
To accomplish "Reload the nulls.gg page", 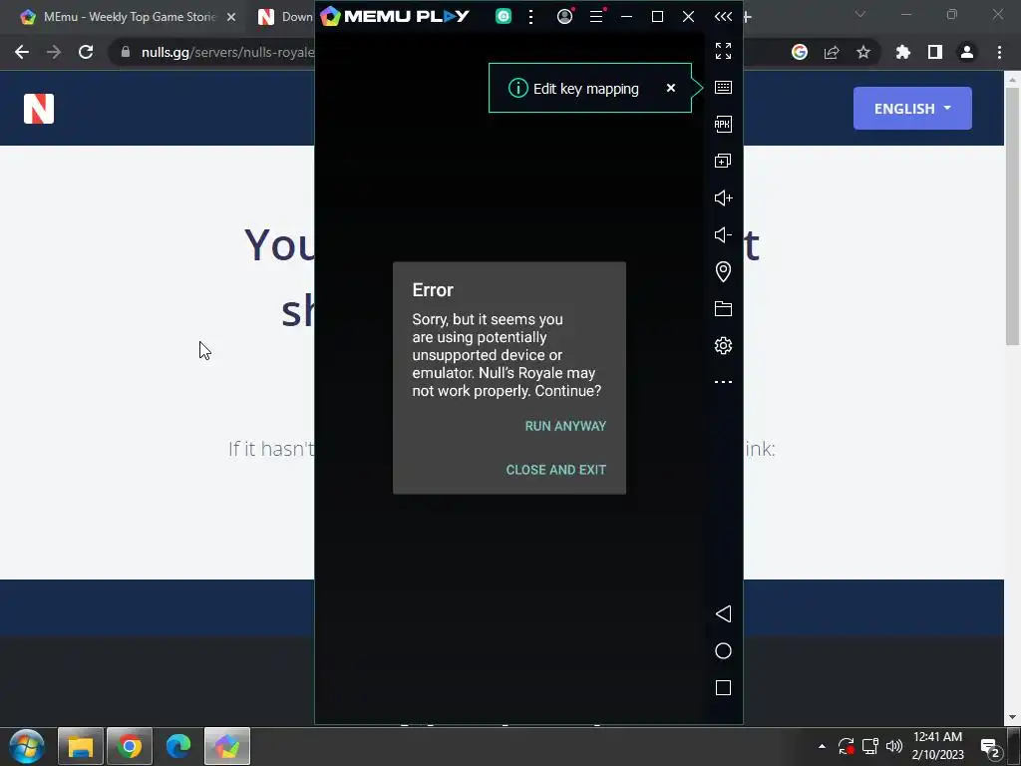I will coord(86,52).
